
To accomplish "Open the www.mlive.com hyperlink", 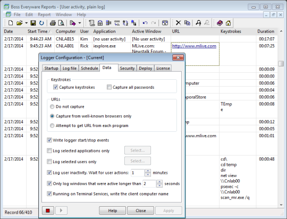I will pos(194,46).
